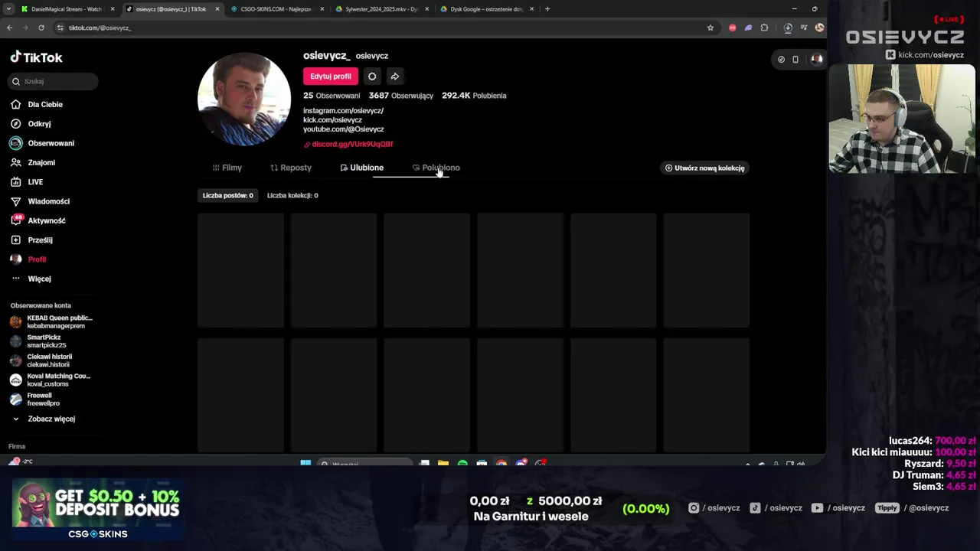Click the CSGO-SKINS deposit bonus banner
The width and height of the screenshot is (980, 551).
[97, 510]
